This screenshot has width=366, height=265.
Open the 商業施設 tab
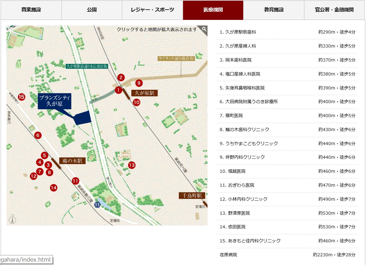[x=31, y=10]
